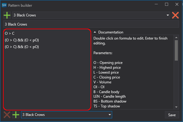Select the O > C formula row

(47, 33)
